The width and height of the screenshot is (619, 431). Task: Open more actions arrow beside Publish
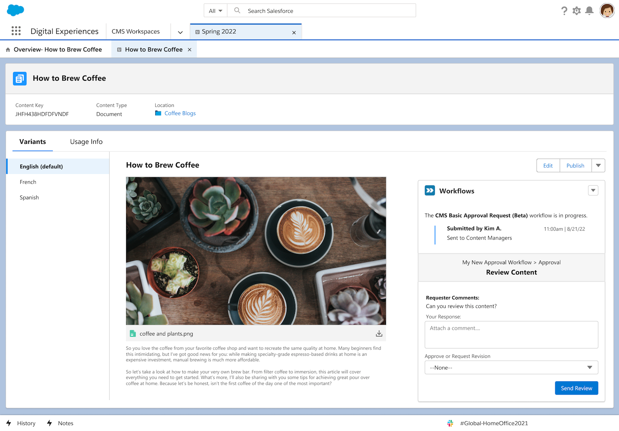tap(598, 165)
